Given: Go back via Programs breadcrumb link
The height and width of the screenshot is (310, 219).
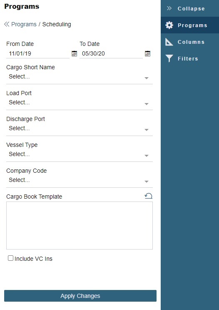Looking at the screenshot, I should (x=24, y=24).
